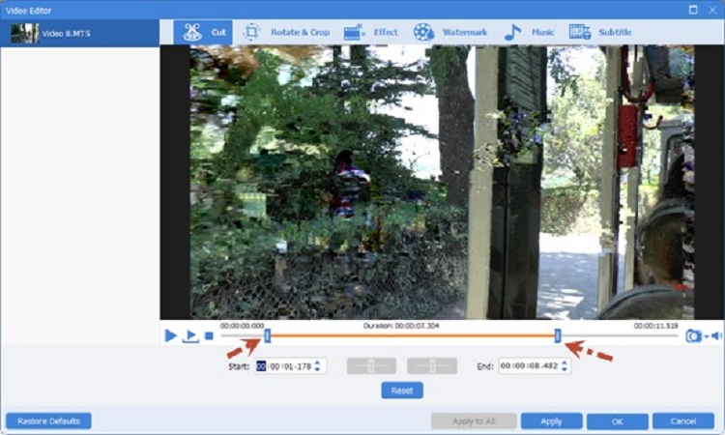725x435 pixels.
Task: Click the Play button
Action: click(171, 335)
